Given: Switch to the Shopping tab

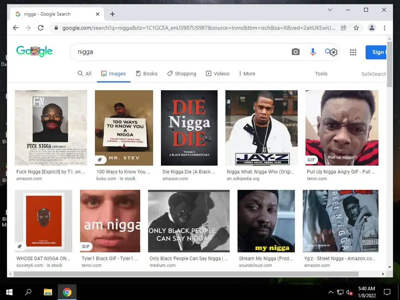Looking at the screenshot, I should point(182,74).
